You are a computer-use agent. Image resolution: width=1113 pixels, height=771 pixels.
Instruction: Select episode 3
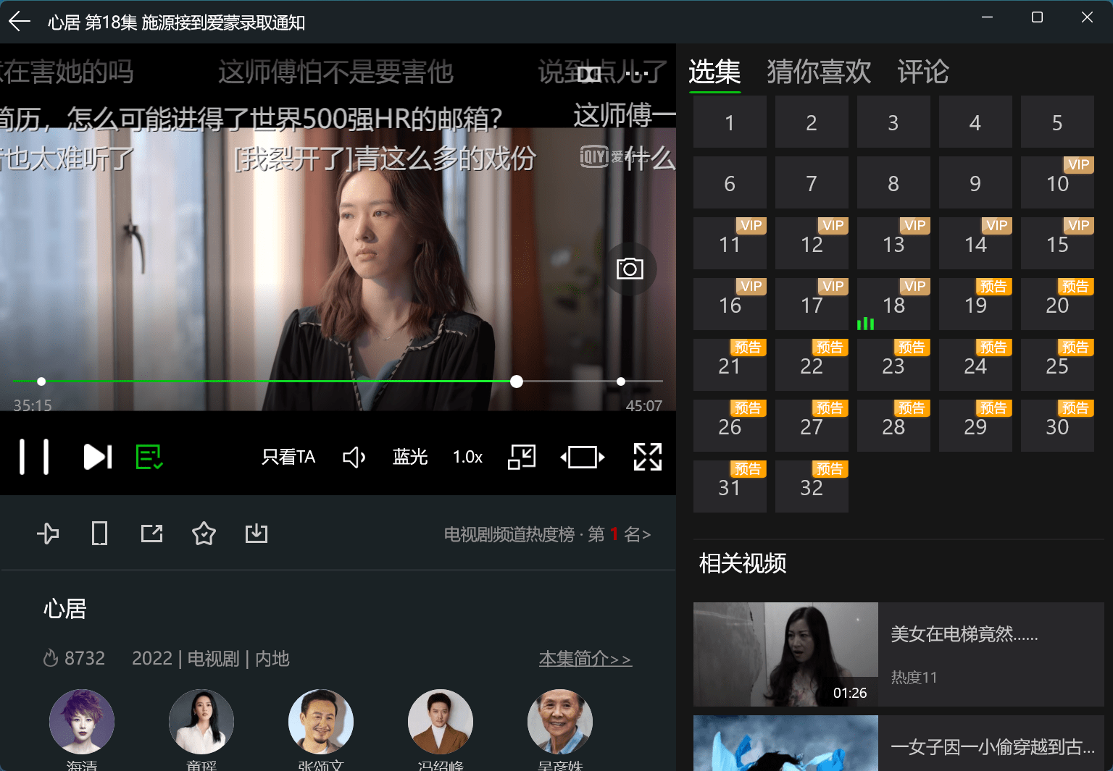point(893,122)
